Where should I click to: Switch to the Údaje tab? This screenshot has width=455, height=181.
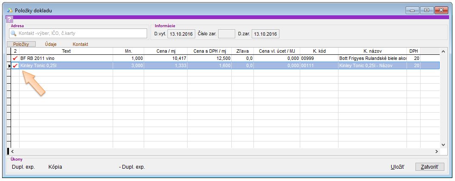pos(51,44)
